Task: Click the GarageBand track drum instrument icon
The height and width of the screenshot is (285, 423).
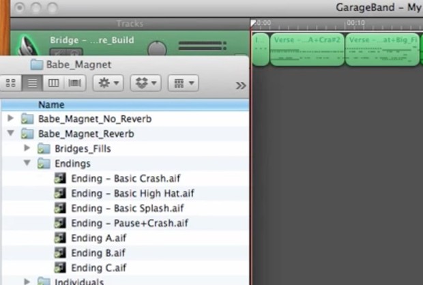Action: click(x=28, y=46)
